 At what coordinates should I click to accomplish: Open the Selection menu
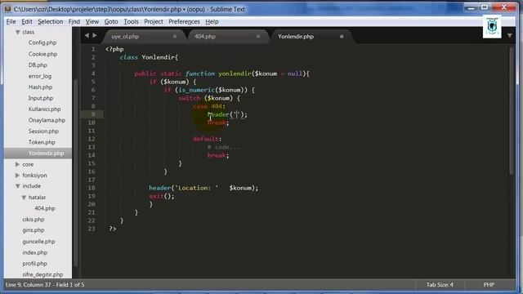51,22
